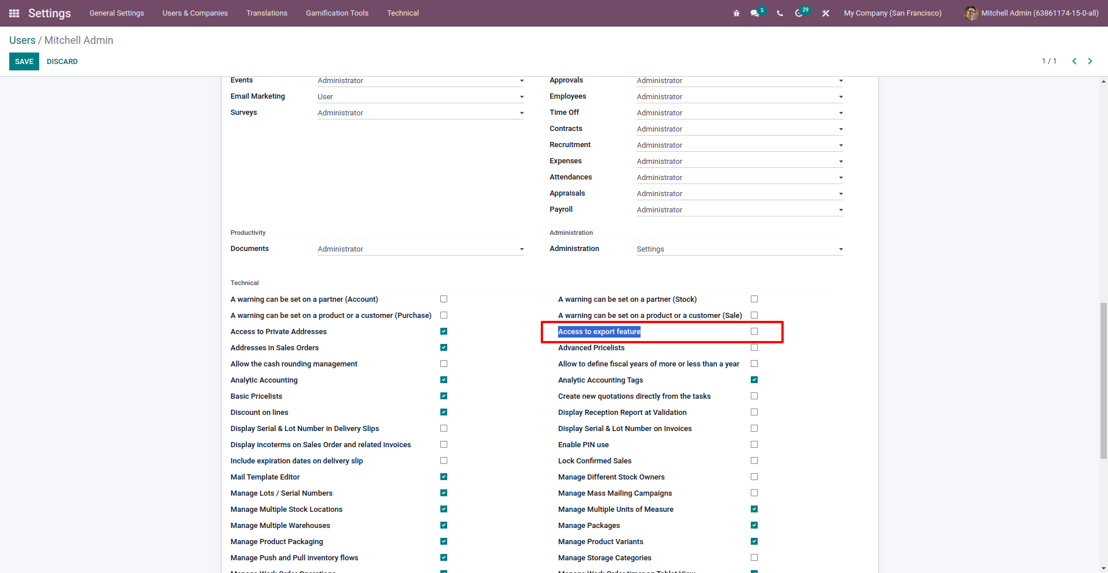Image resolution: width=1108 pixels, height=573 pixels.
Task: Go to previous record arrow
Action: tap(1074, 61)
